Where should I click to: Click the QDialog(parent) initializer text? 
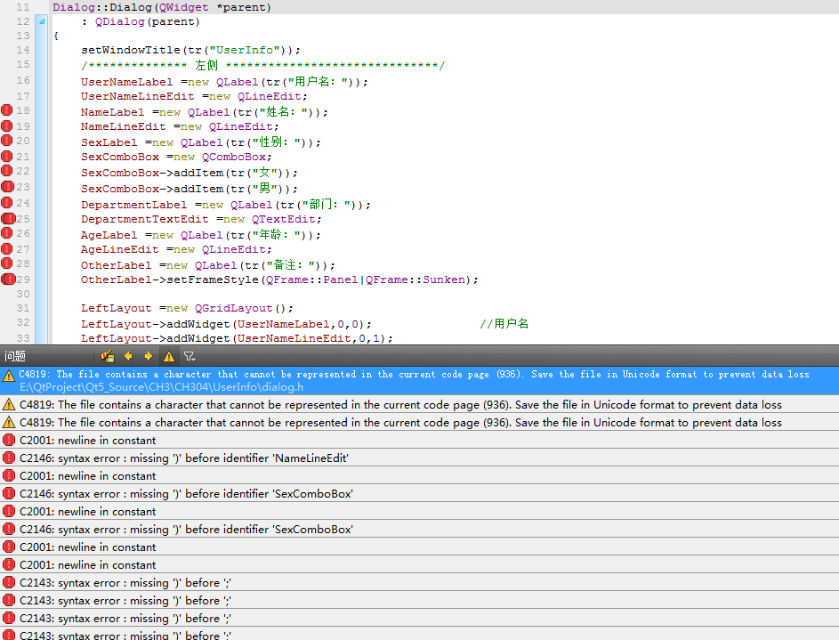(147, 21)
